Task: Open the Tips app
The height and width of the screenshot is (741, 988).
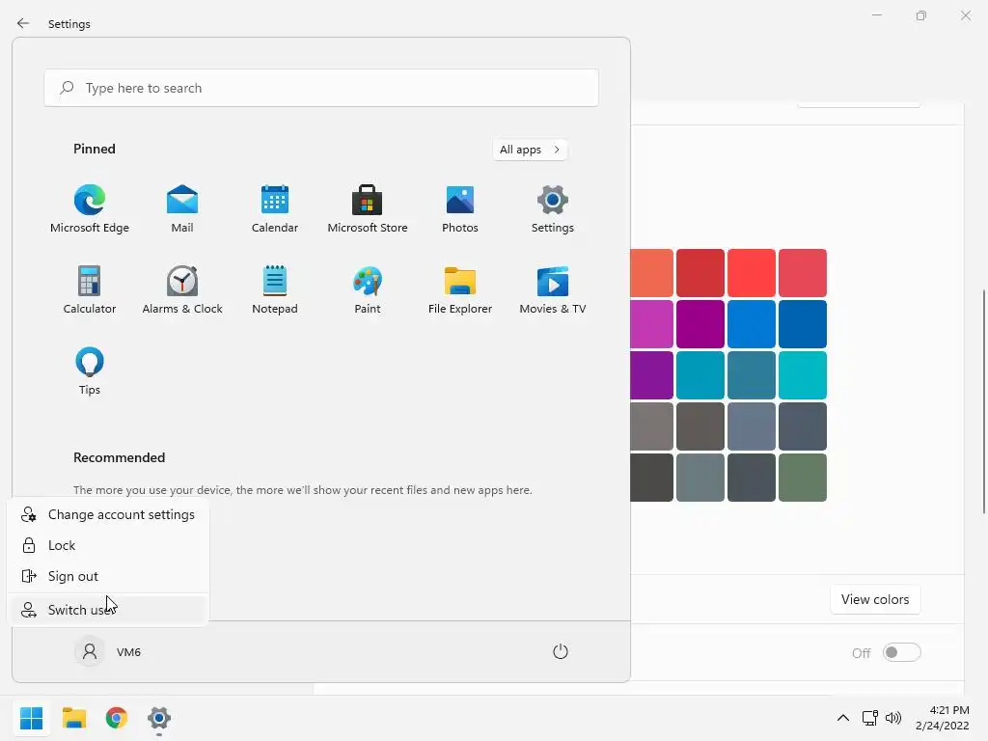Action: [90, 370]
